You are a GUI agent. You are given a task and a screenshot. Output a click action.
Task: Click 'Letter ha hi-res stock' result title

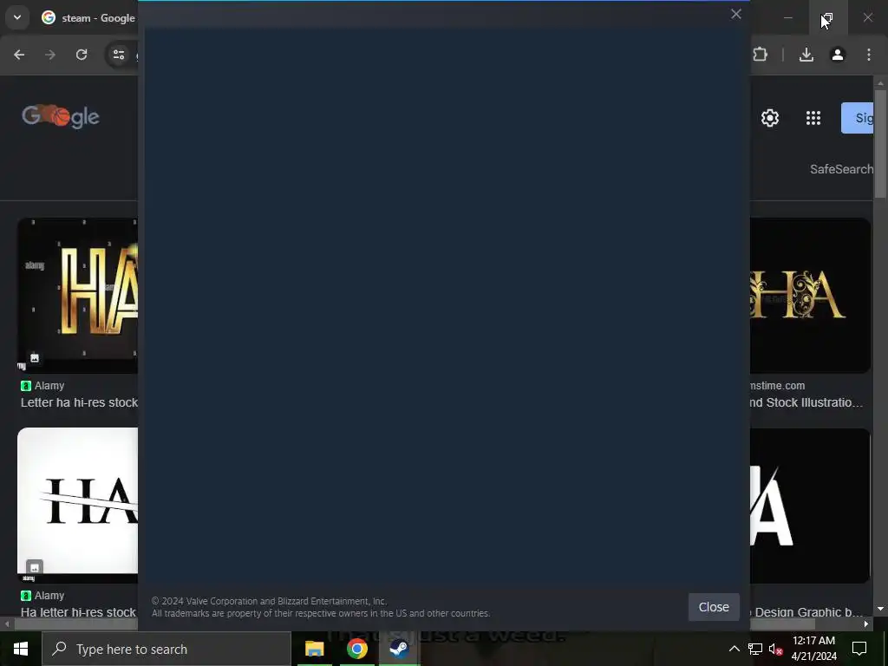(79, 402)
